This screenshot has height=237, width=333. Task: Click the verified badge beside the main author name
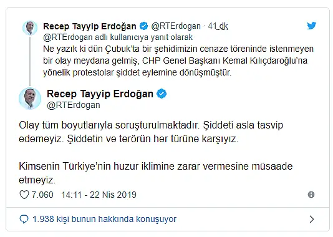[x=162, y=94]
